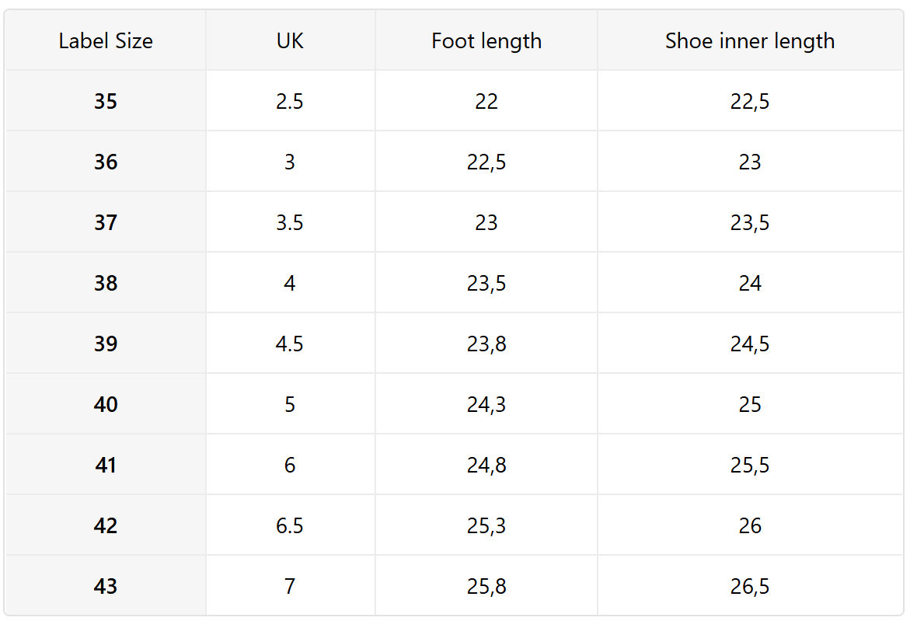Select label size 35 cell
Viewport: 910px width, 621px height.
[106, 101]
